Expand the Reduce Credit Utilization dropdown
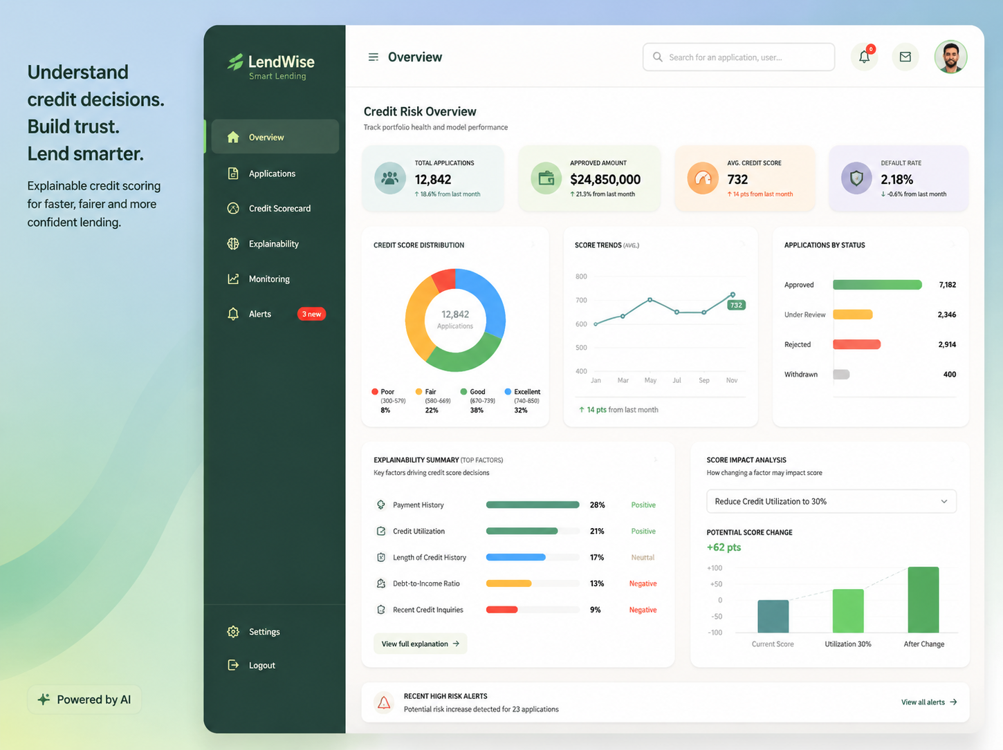Screen dimensions: 1003x750 pos(831,501)
